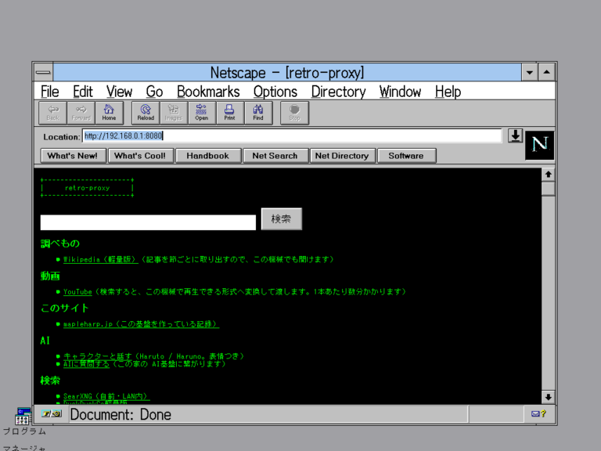Click the このサイト heading
601x451 pixels.
pyautogui.click(x=65, y=308)
